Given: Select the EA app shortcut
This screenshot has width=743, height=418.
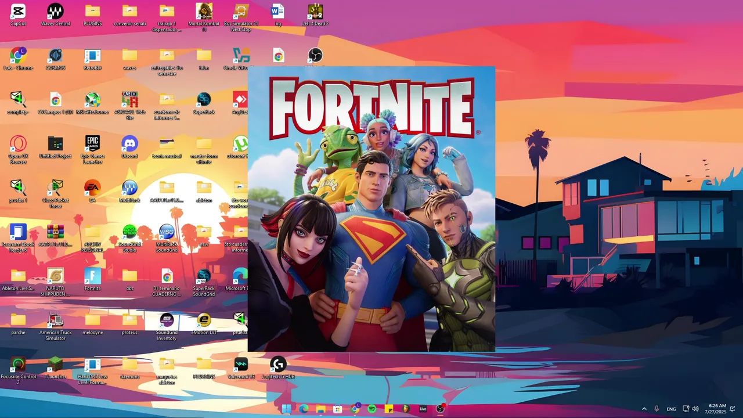Looking at the screenshot, I should (92, 192).
